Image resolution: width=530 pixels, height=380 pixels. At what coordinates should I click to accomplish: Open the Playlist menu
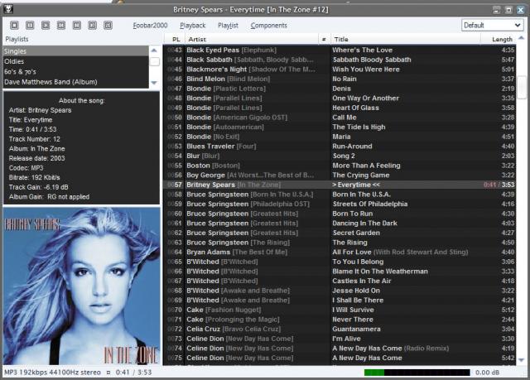[x=228, y=26]
